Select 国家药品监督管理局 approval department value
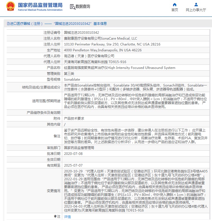The image size is (212, 221). pos(79,148)
